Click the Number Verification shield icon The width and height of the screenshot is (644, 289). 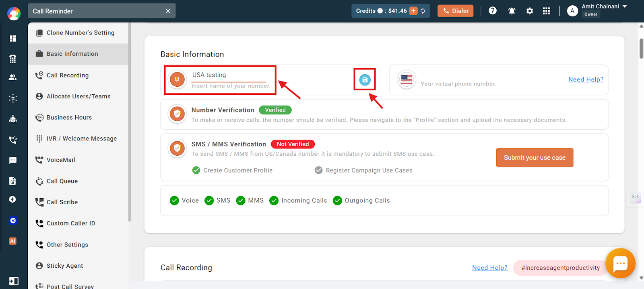pos(177,114)
